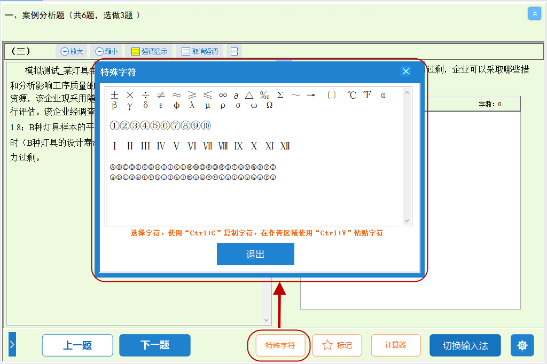Click the 特殊字符 button
This screenshot has width=547, height=364.
[280, 345]
